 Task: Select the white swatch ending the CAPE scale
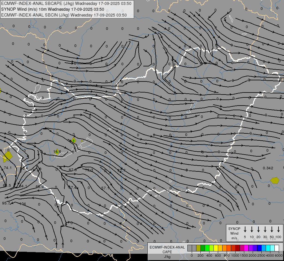tap(277, 248)
